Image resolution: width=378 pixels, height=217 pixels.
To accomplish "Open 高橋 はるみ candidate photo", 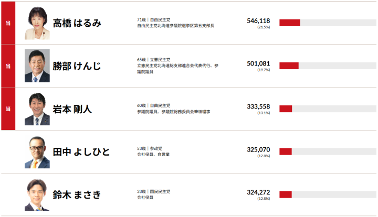I will click(x=37, y=23).
